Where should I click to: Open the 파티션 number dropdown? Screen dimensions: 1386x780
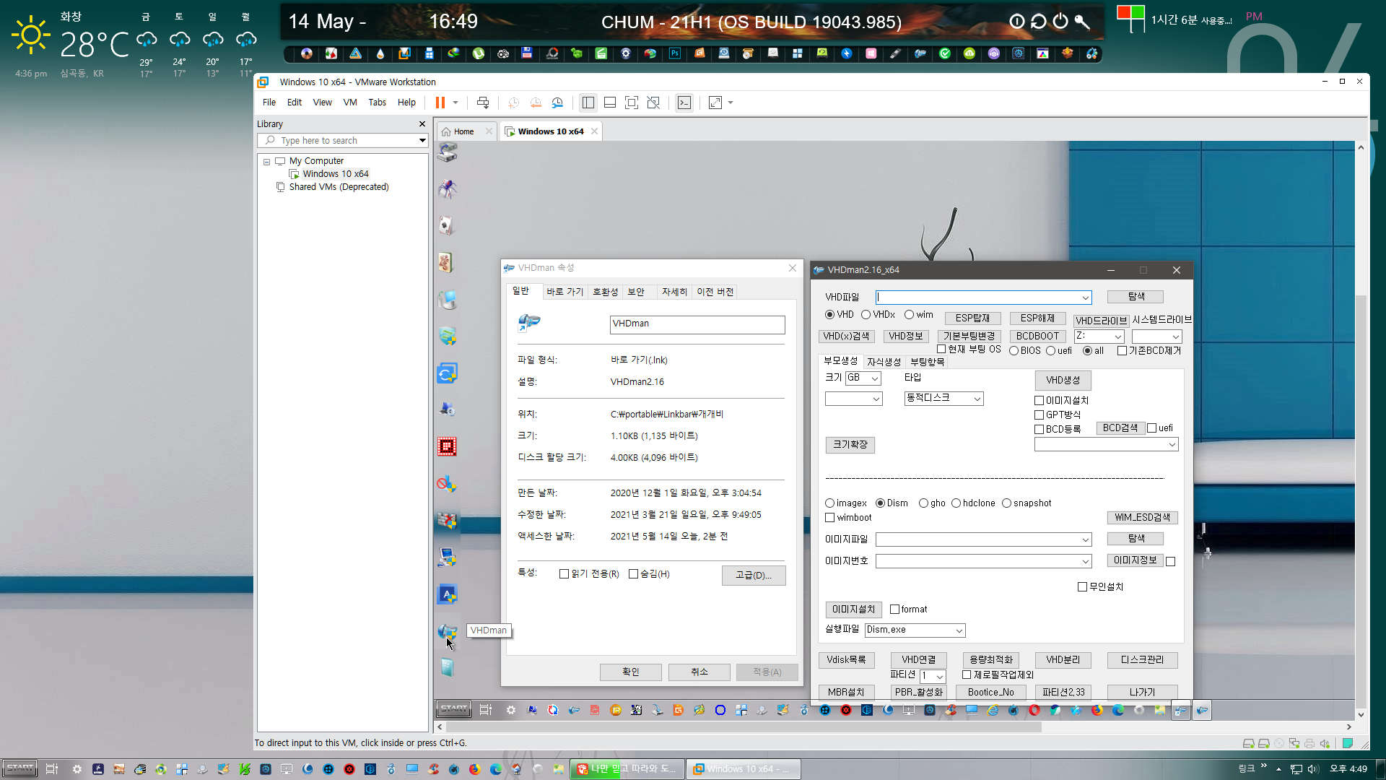(x=939, y=677)
